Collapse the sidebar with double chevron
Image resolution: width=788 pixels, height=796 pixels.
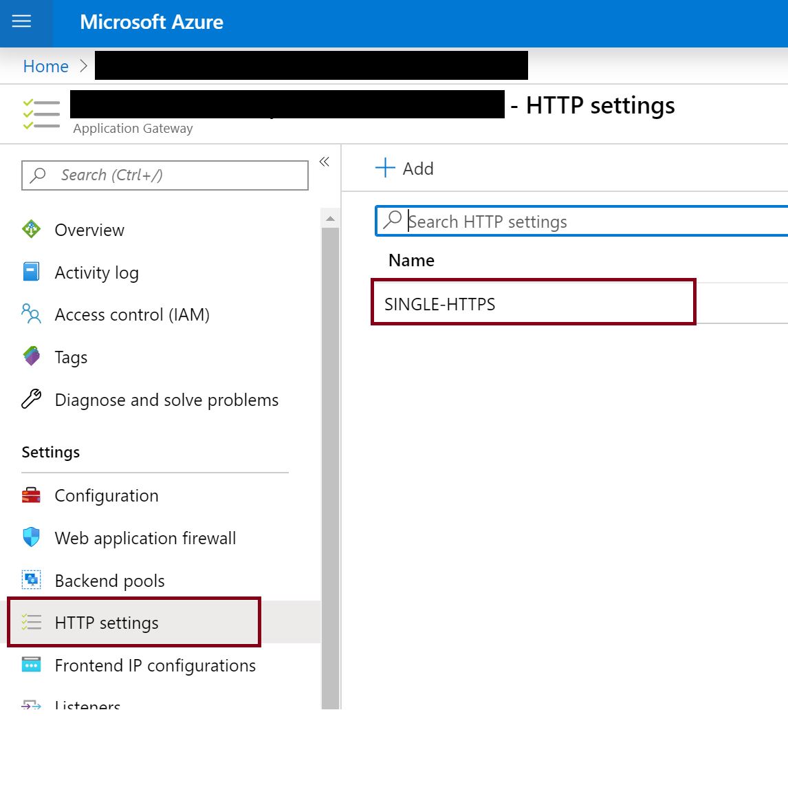(325, 162)
